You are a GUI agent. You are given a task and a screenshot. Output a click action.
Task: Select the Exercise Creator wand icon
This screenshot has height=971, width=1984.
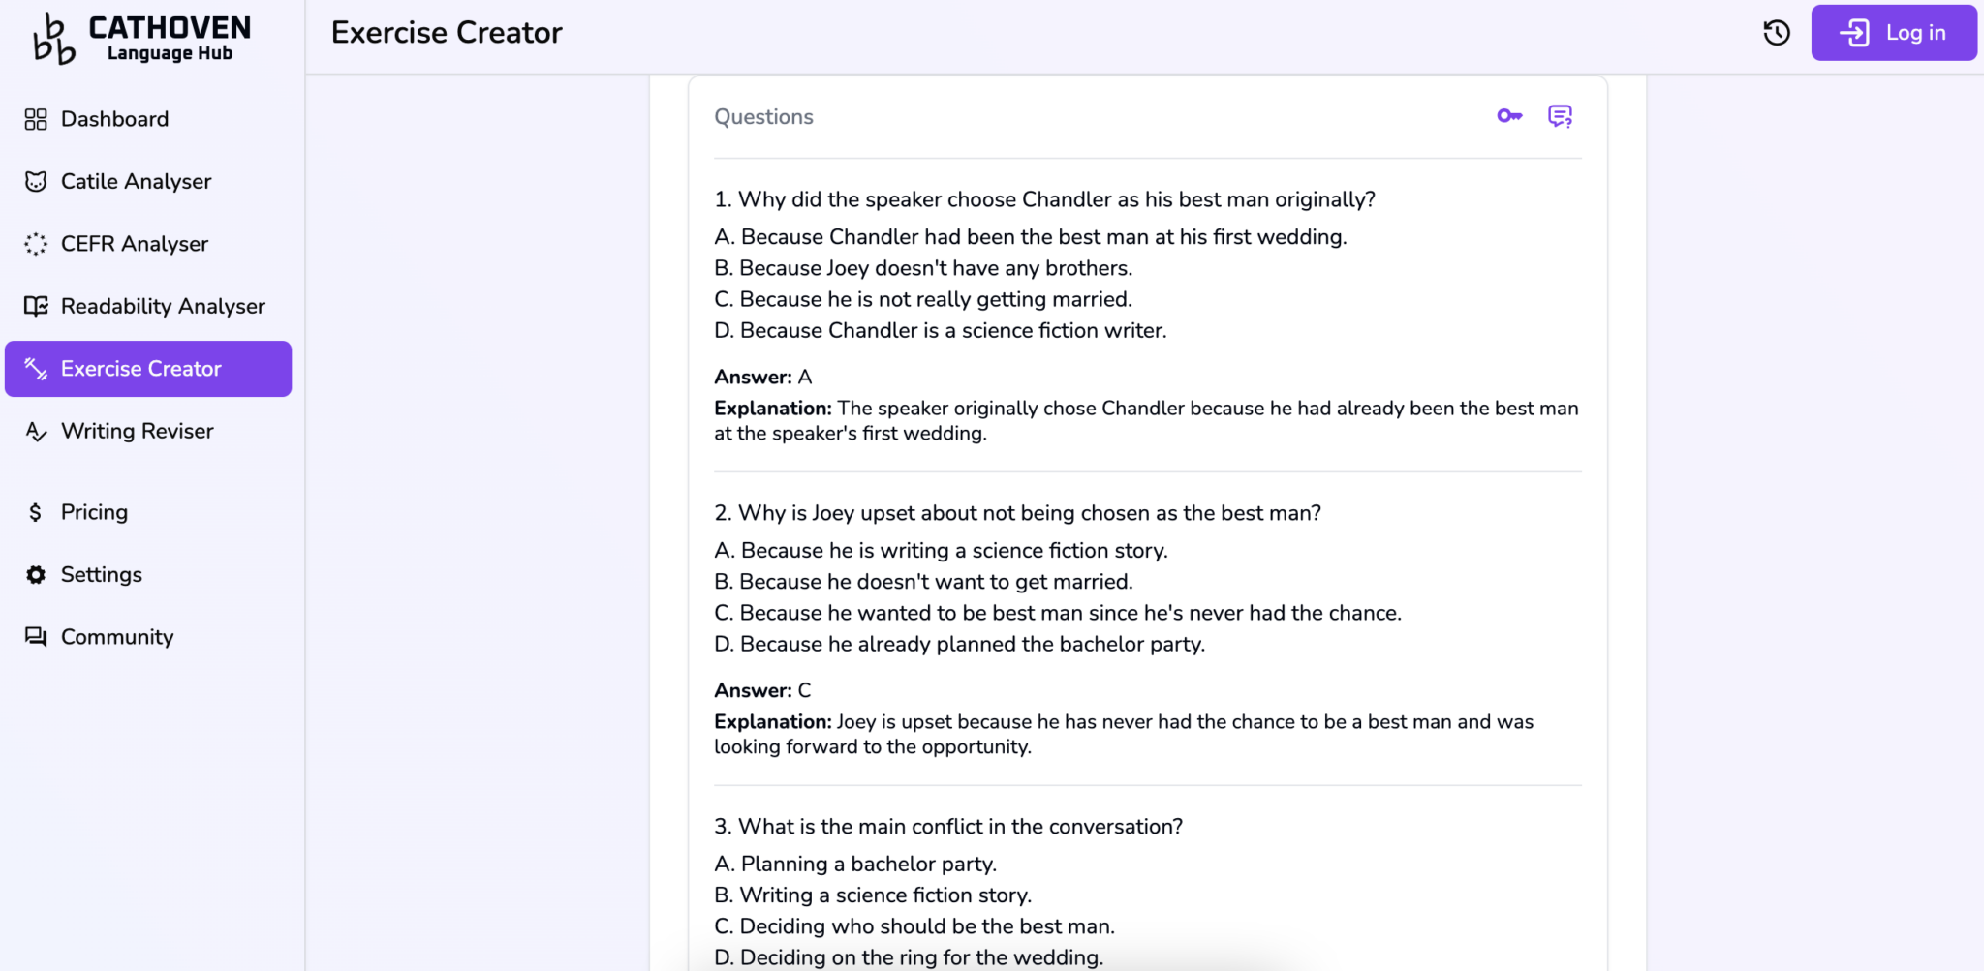pos(36,369)
